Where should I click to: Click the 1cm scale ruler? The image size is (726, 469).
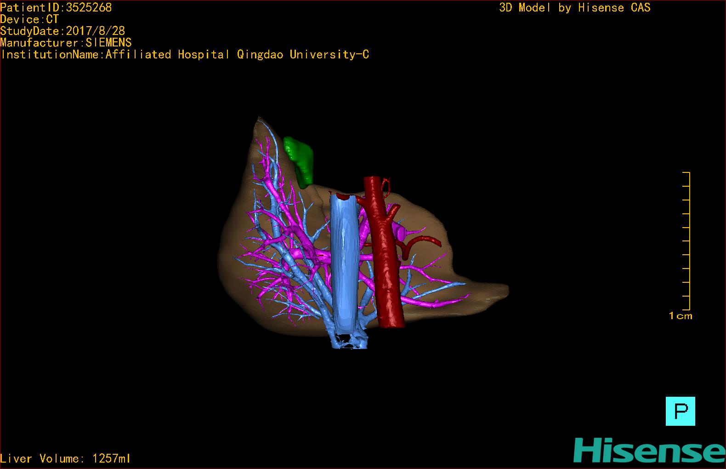pos(686,241)
